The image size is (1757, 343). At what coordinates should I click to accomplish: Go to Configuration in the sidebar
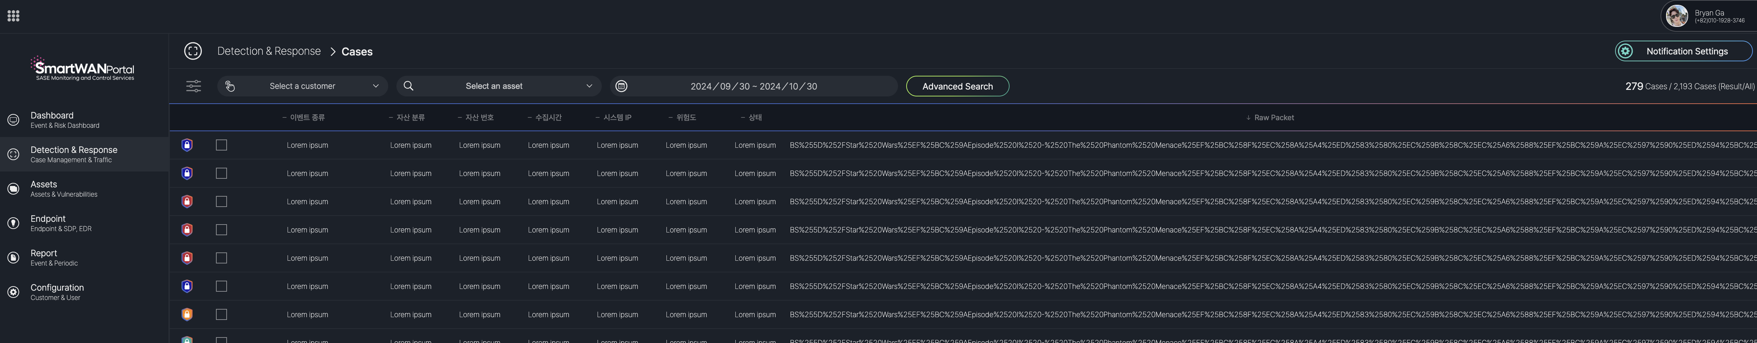57,292
